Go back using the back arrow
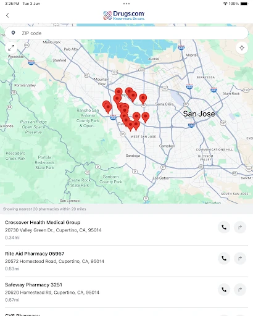253x316 pixels. coord(7,15)
